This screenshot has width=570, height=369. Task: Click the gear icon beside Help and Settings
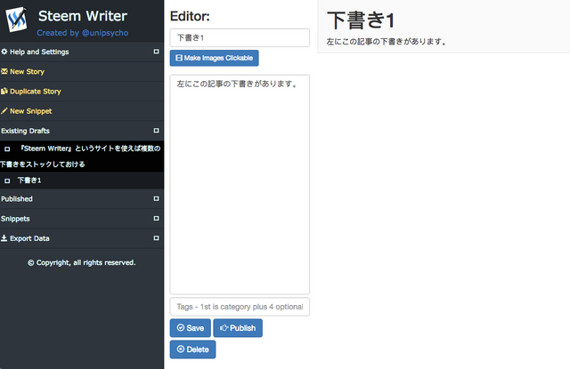[4, 52]
